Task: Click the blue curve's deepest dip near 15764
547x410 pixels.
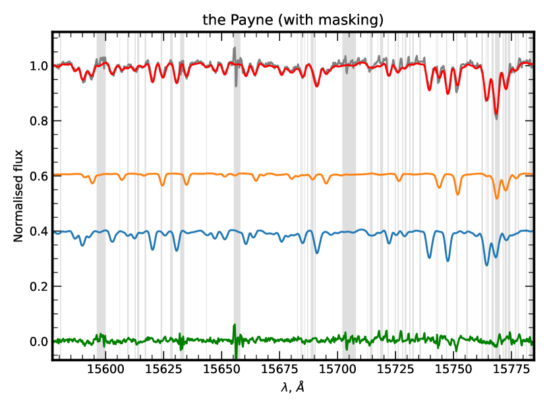Action: [x=487, y=264]
